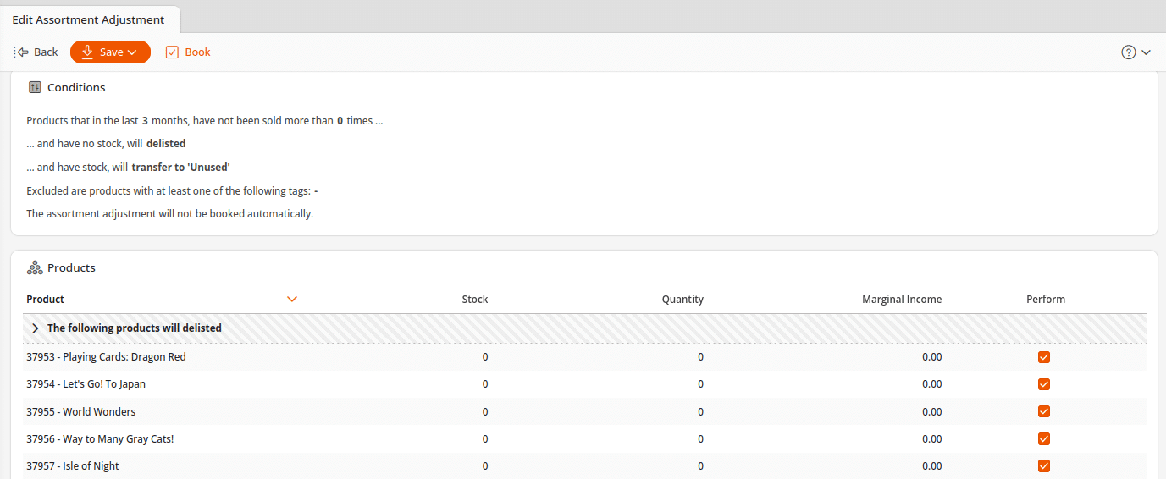
Task: Uncheck Perform for Way to Many Gray Cats!
Action: tap(1044, 439)
